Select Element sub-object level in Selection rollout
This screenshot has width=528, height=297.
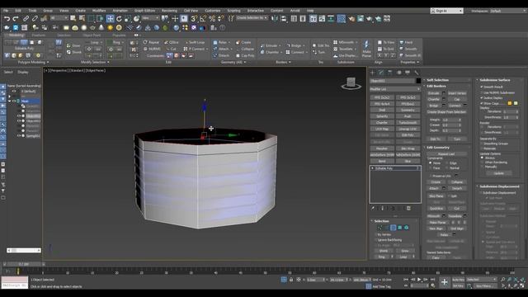click(x=407, y=228)
